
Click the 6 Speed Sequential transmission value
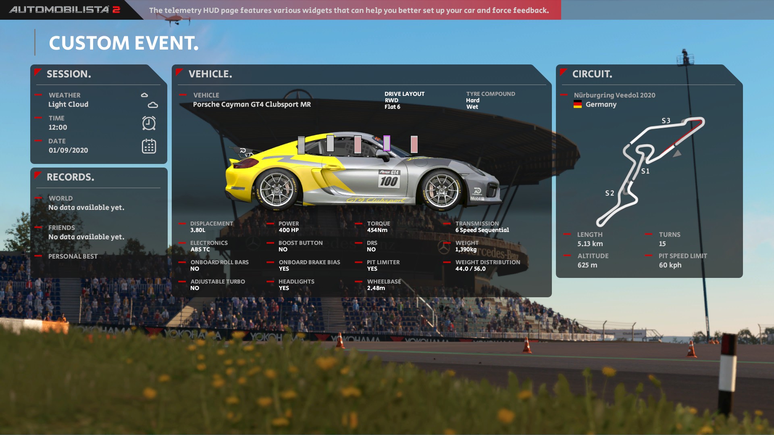click(x=482, y=230)
